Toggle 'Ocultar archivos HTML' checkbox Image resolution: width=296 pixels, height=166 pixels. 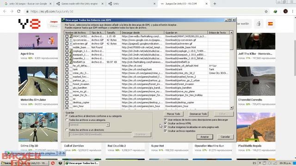tap(166, 124)
